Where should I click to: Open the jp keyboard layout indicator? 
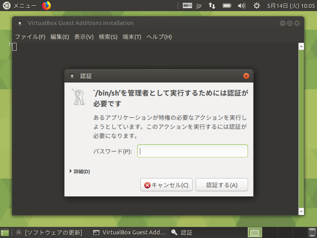tap(199, 6)
